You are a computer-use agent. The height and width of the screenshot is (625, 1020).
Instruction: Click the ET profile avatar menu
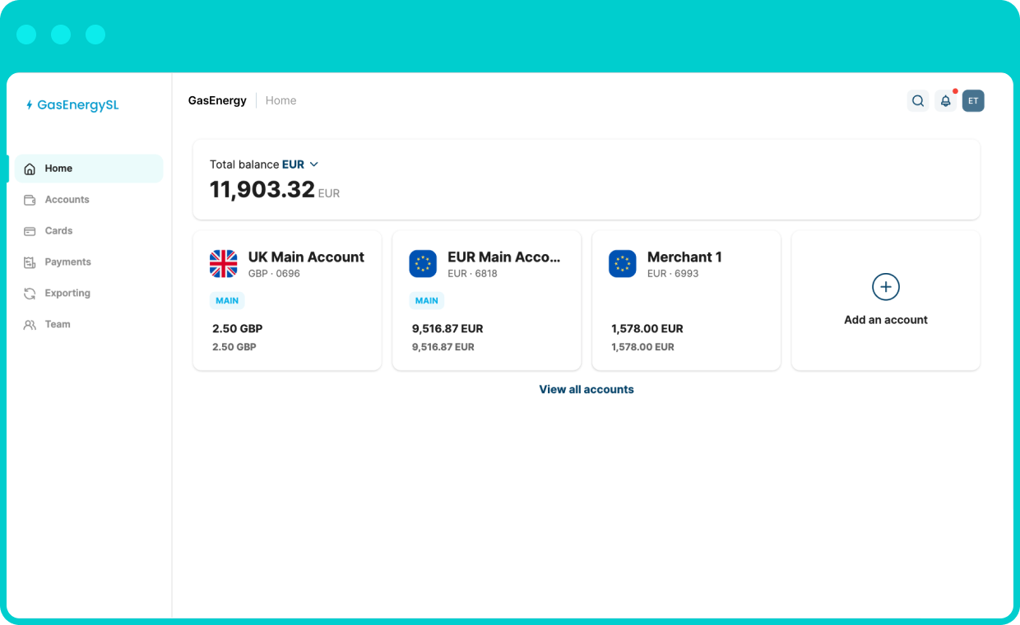point(973,100)
